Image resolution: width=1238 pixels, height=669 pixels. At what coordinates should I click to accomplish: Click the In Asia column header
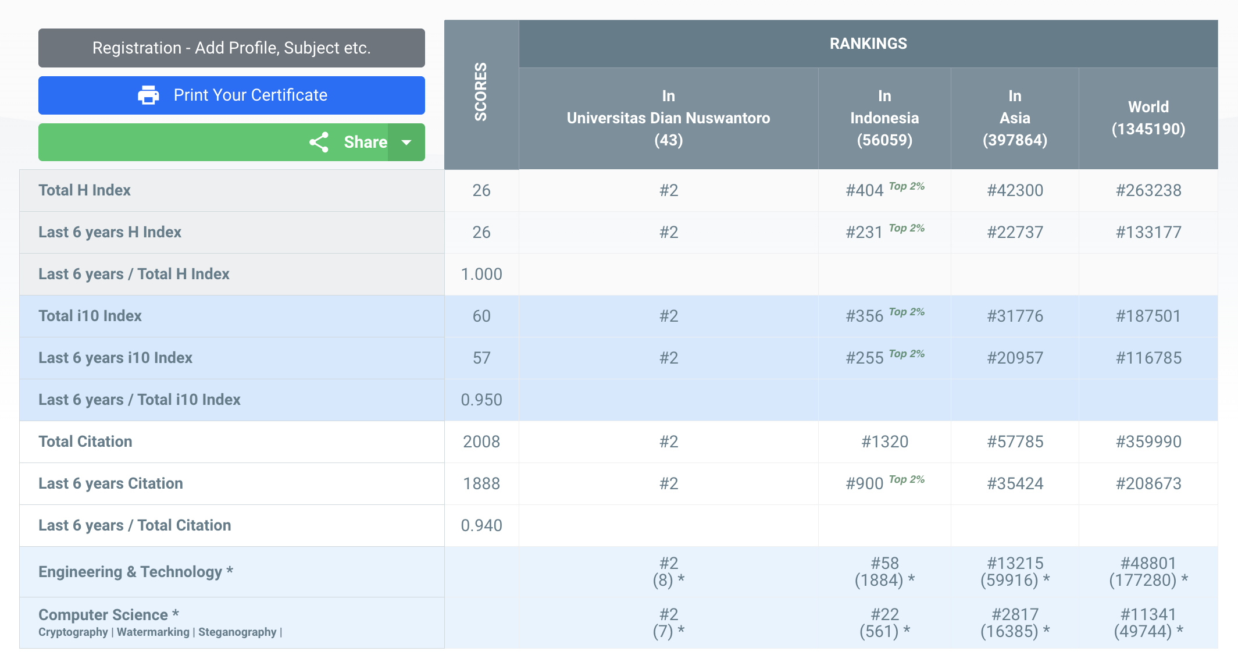[1014, 118]
